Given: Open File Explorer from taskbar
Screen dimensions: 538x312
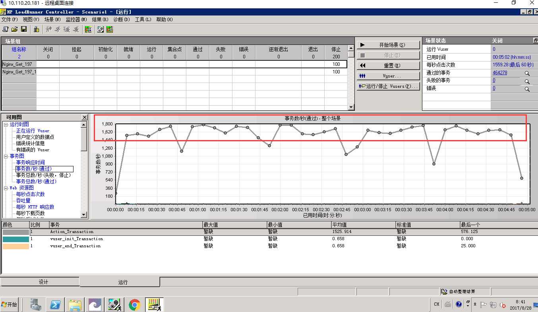Looking at the screenshot, I should [75, 305].
